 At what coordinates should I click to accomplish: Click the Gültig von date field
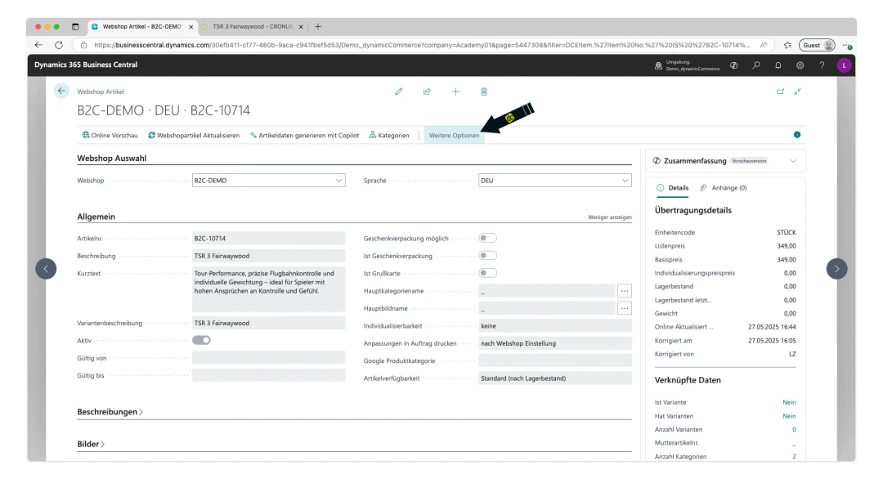[x=269, y=358]
